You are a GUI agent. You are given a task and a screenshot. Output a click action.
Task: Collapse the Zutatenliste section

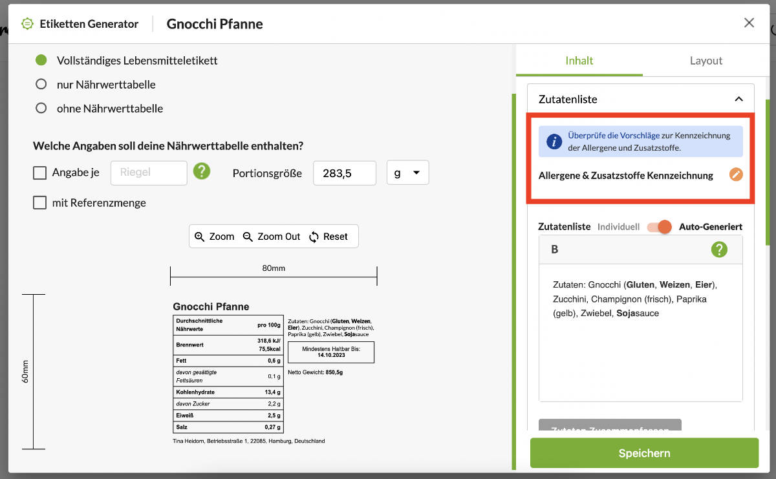pos(738,100)
